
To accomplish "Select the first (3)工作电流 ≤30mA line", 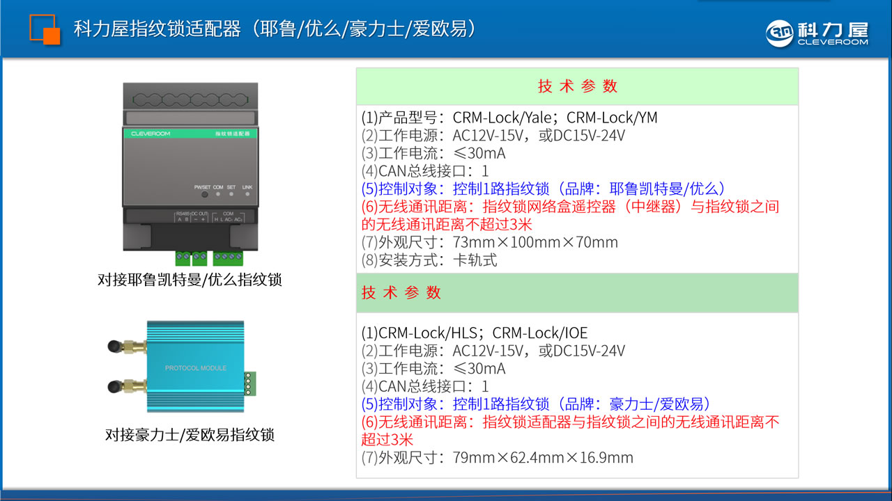I will coord(433,153).
